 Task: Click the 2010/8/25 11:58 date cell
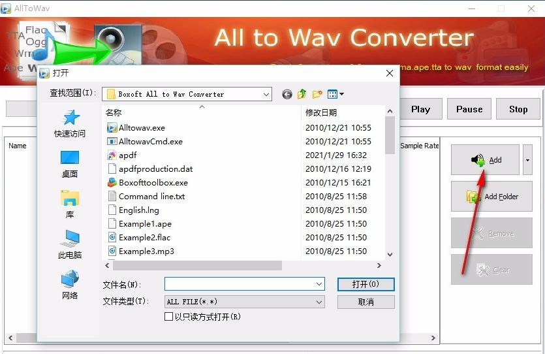click(335, 196)
